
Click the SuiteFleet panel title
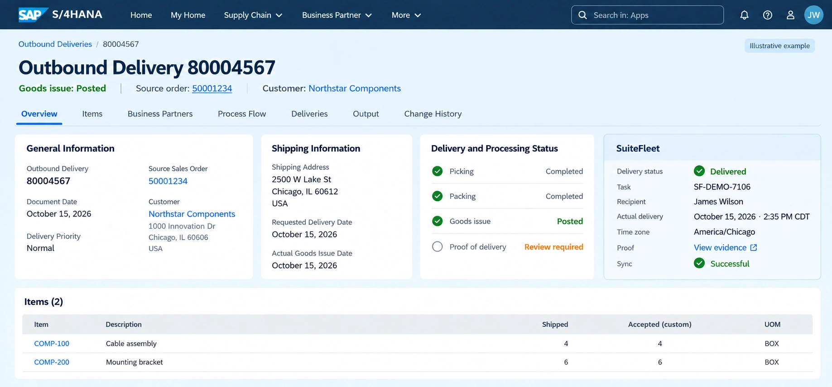point(638,148)
